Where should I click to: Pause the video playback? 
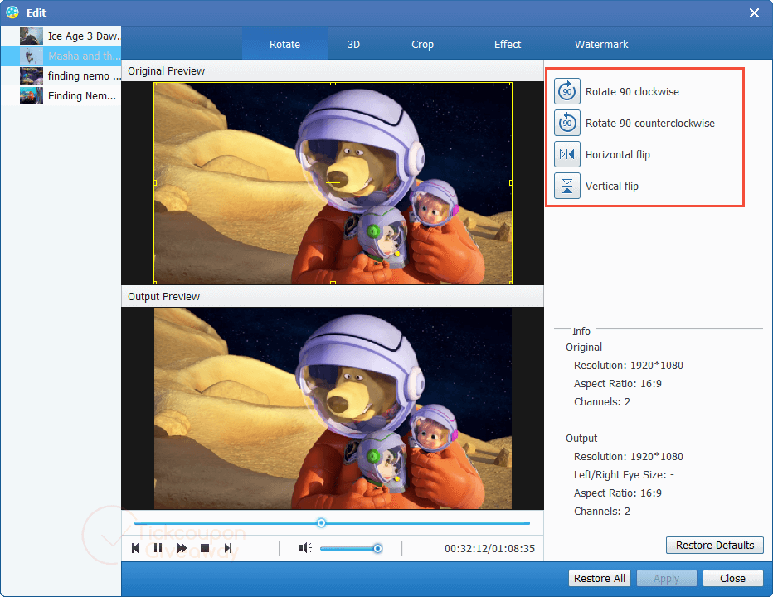point(158,548)
